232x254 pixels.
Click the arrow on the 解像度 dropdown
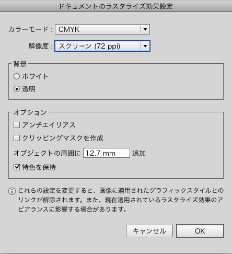tap(145, 46)
